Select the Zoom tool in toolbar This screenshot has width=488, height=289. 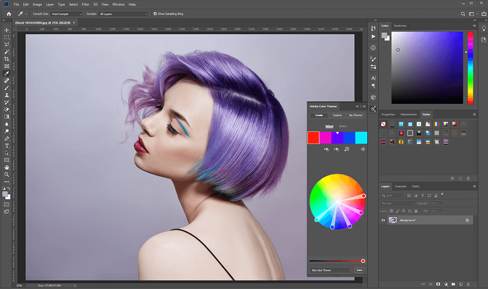click(7, 174)
